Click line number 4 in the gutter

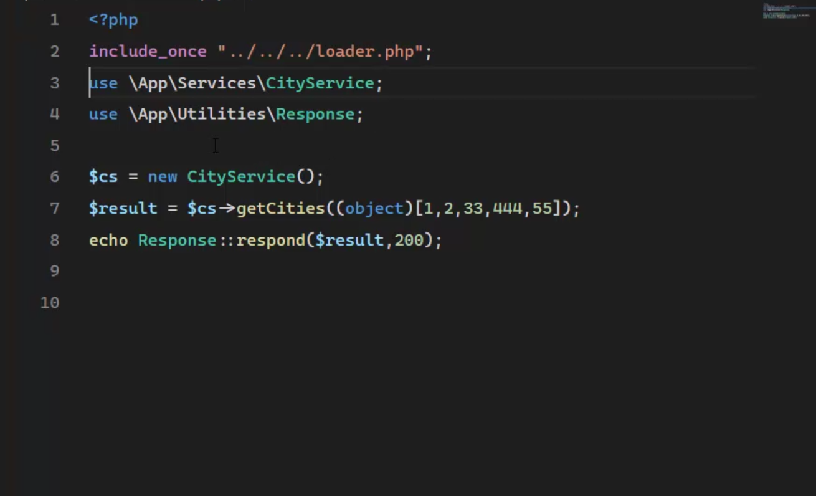[55, 114]
